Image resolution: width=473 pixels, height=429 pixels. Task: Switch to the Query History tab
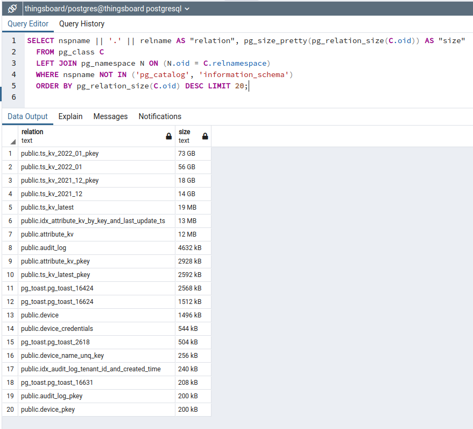(82, 24)
